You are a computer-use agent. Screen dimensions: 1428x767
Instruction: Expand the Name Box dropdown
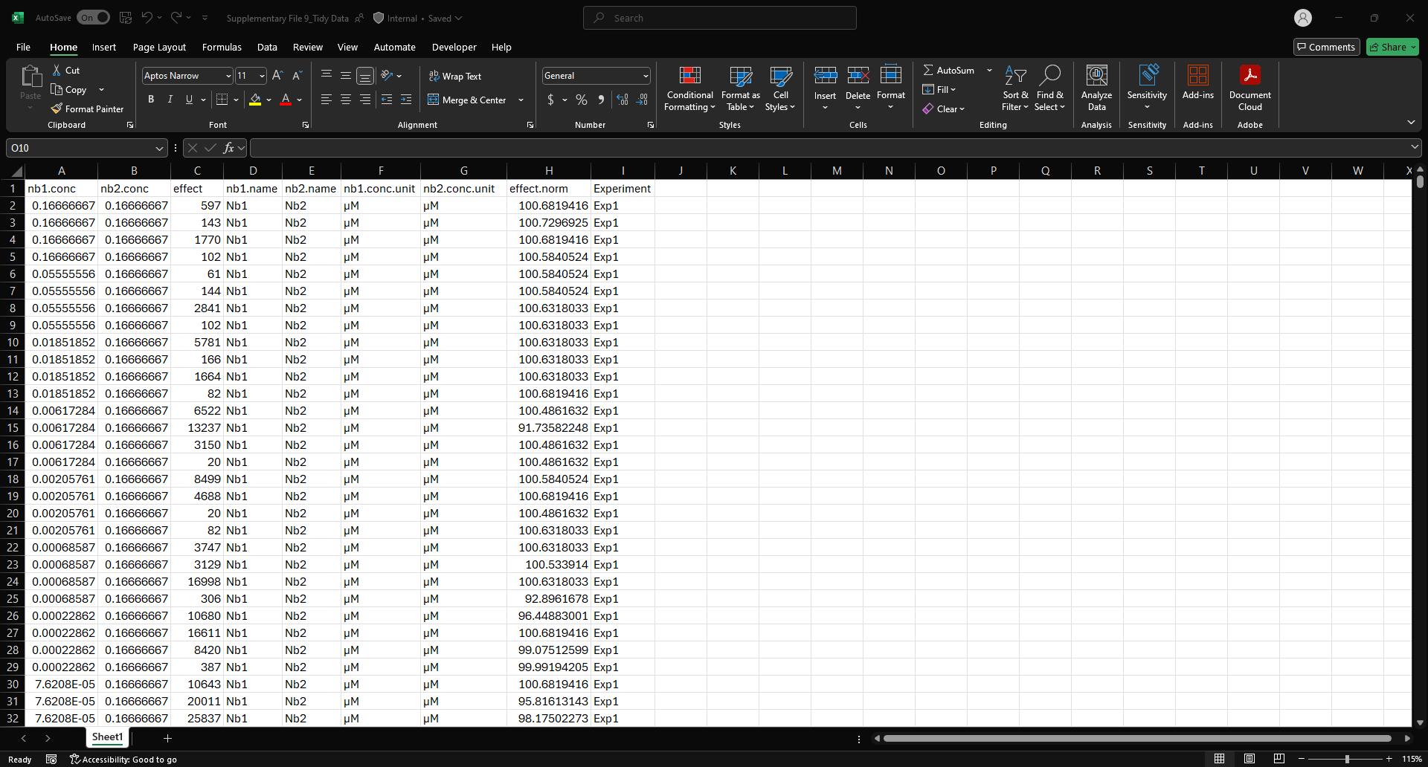click(158, 149)
